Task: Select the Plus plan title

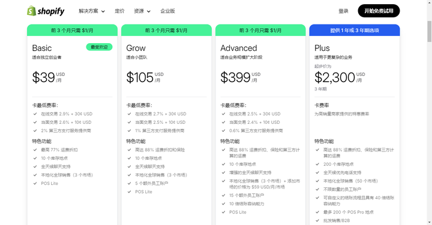Action: [x=322, y=48]
